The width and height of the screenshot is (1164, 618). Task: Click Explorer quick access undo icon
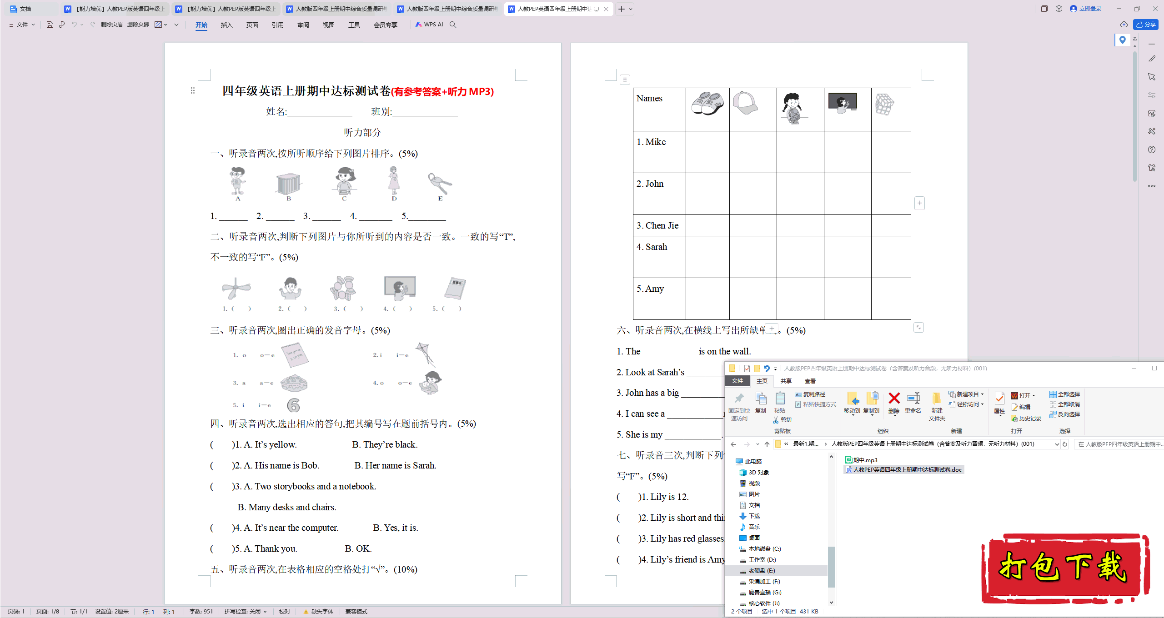click(x=767, y=369)
